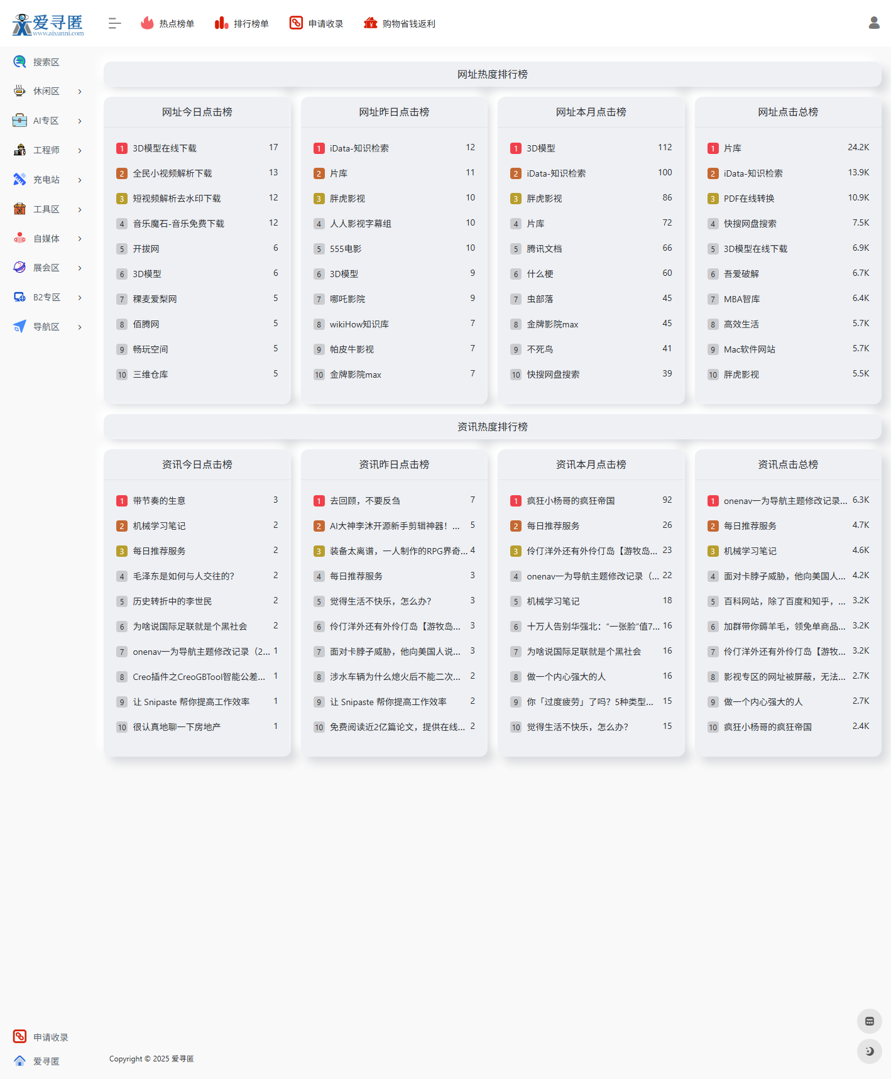Click 555电影 entry
The height and width of the screenshot is (1079, 891).
coord(346,249)
